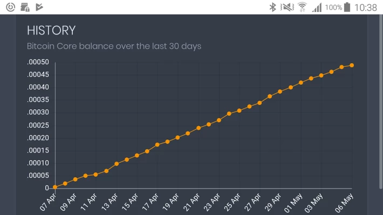Screen dimensions: 383x215
Task: Tap the checkmark task notification icon
Action: (x=39, y=7)
